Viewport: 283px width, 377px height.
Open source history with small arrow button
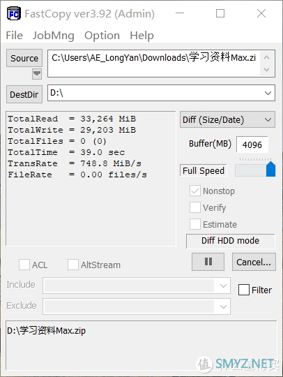pyautogui.click(x=37, y=74)
